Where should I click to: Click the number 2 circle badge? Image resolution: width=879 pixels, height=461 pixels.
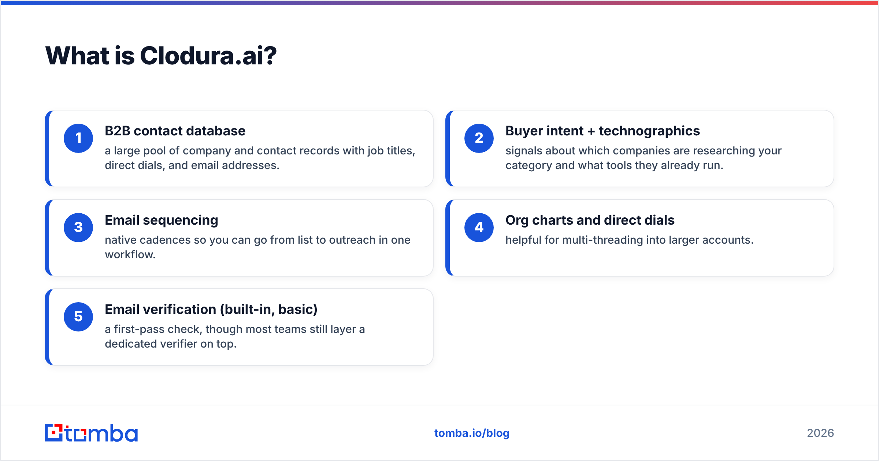tap(479, 138)
